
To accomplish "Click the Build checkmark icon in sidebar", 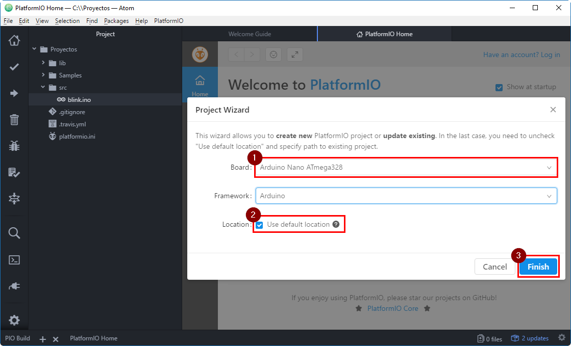I will [x=14, y=67].
